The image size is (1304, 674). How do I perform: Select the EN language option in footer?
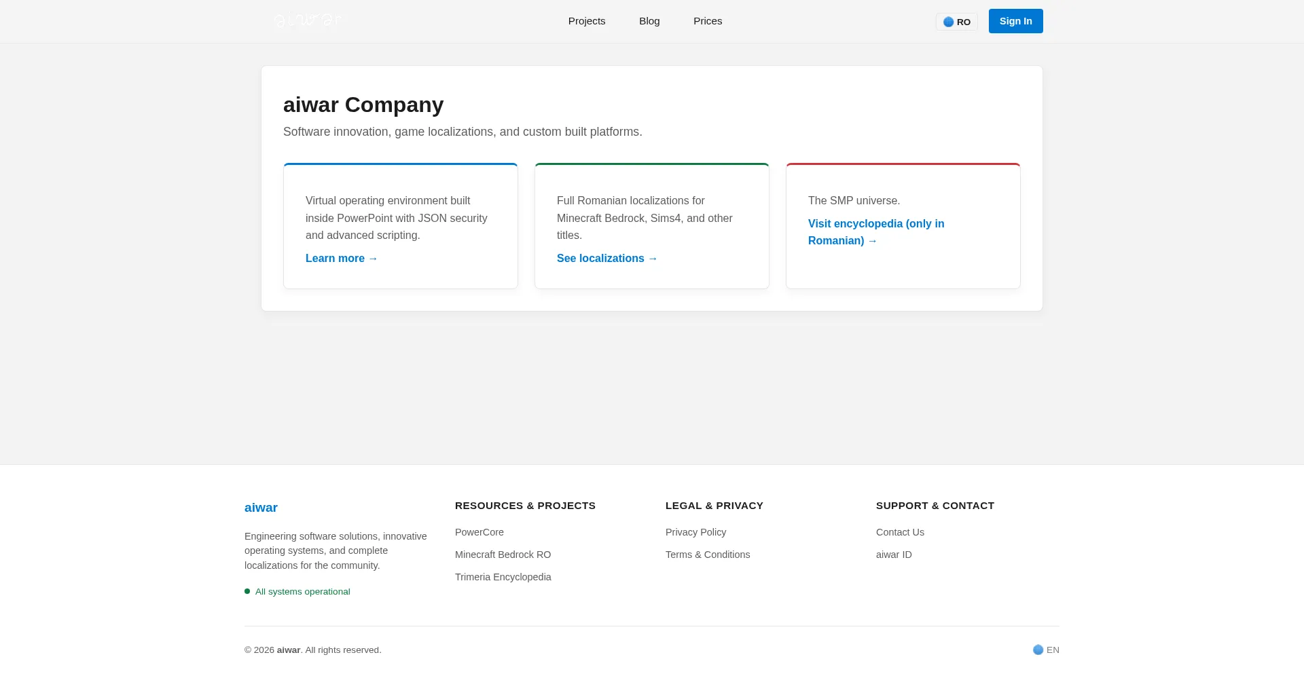pyautogui.click(x=1046, y=650)
